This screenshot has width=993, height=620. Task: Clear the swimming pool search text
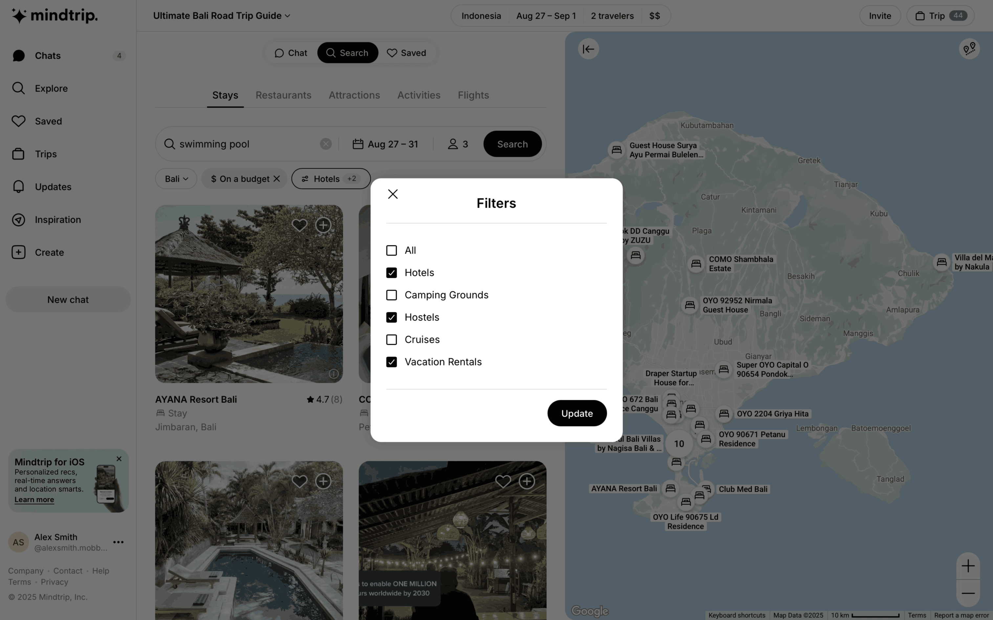[x=326, y=144]
